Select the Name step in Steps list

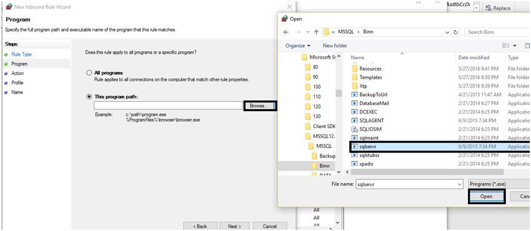[x=17, y=92]
